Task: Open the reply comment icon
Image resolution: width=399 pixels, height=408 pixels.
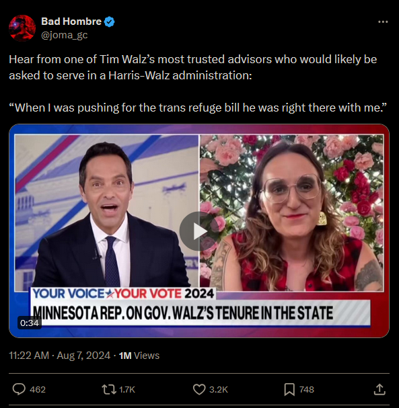Action: click(19, 389)
